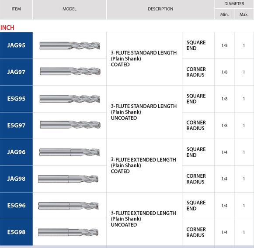Click the E5G98 end mill image

pyautogui.click(x=68, y=232)
